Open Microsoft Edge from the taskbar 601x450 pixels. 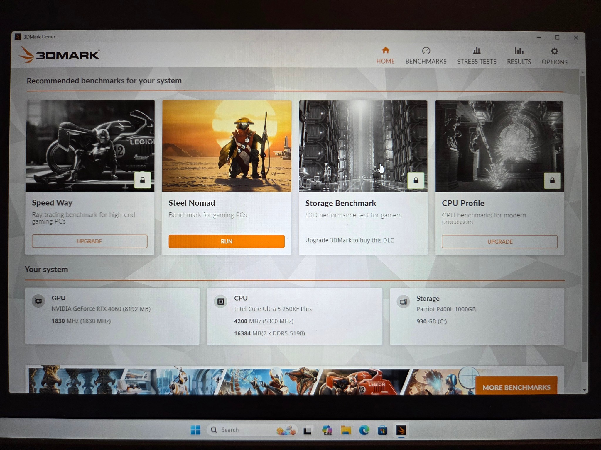[x=364, y=430]
